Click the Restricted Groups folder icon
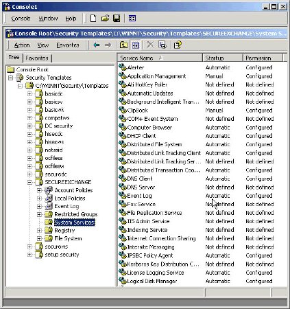The width and height of the screenshot is (290, 309). [x=49, y=214]
